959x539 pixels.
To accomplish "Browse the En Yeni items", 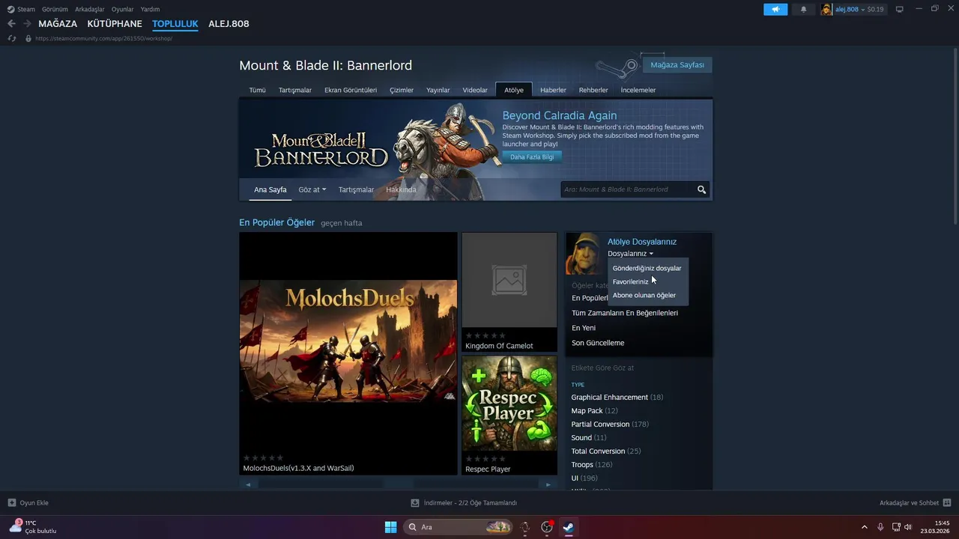I will tap(584, 328).
